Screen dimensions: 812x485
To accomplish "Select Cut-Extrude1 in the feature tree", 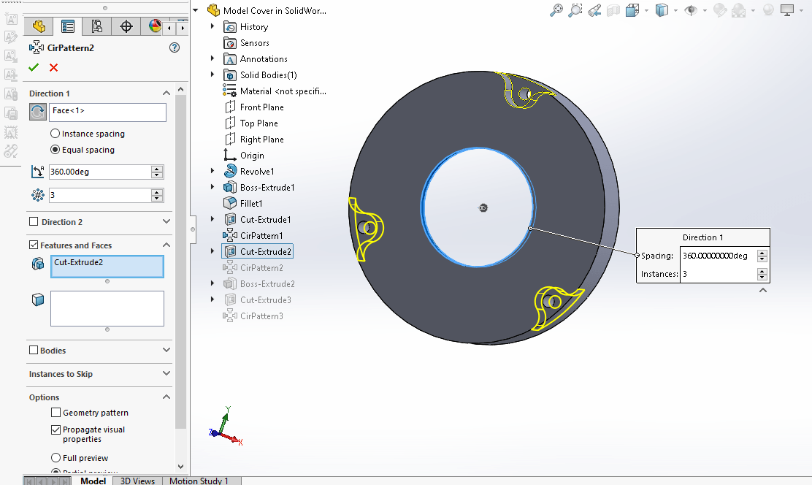I will [265, 220].
